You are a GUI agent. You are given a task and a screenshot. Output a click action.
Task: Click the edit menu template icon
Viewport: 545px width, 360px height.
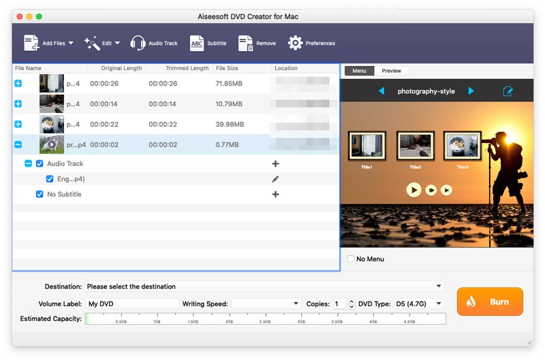pos(508,91)
